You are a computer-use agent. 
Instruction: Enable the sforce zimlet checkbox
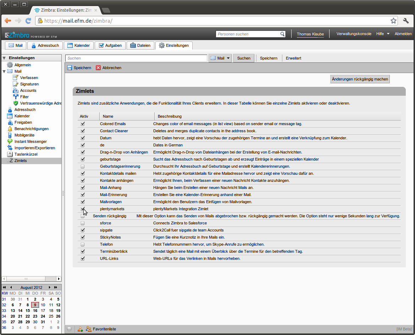(x=83, y=223)
